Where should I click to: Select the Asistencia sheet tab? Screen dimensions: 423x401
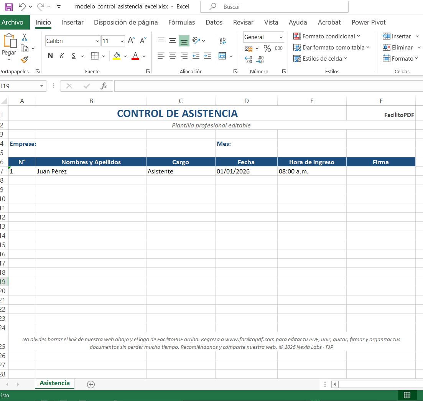pos(54,383)
